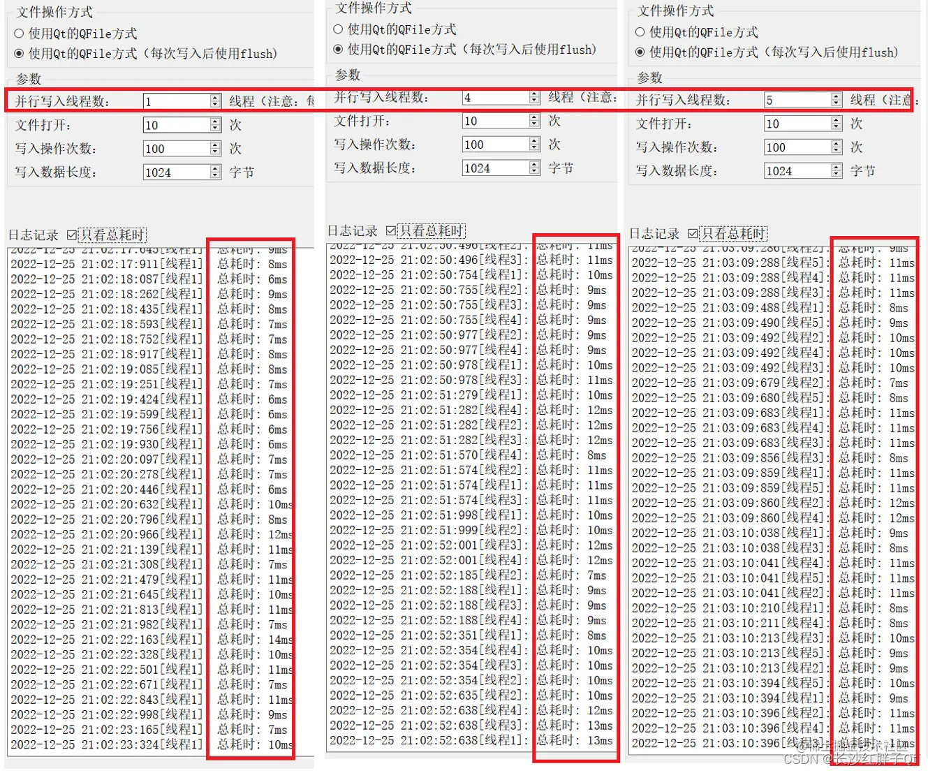Select log row 21:02:19:251[线程1]
The height and width of the screenshot is (773, 928).
[149, 384]
